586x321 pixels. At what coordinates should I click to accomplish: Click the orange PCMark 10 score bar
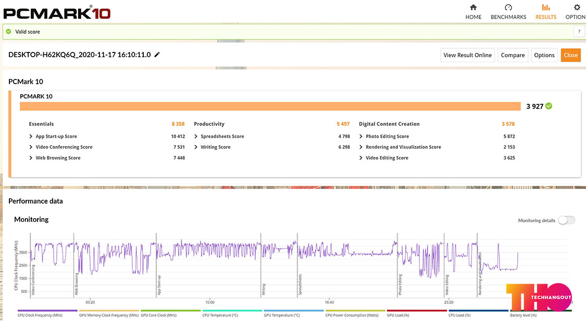coord(270,106)
